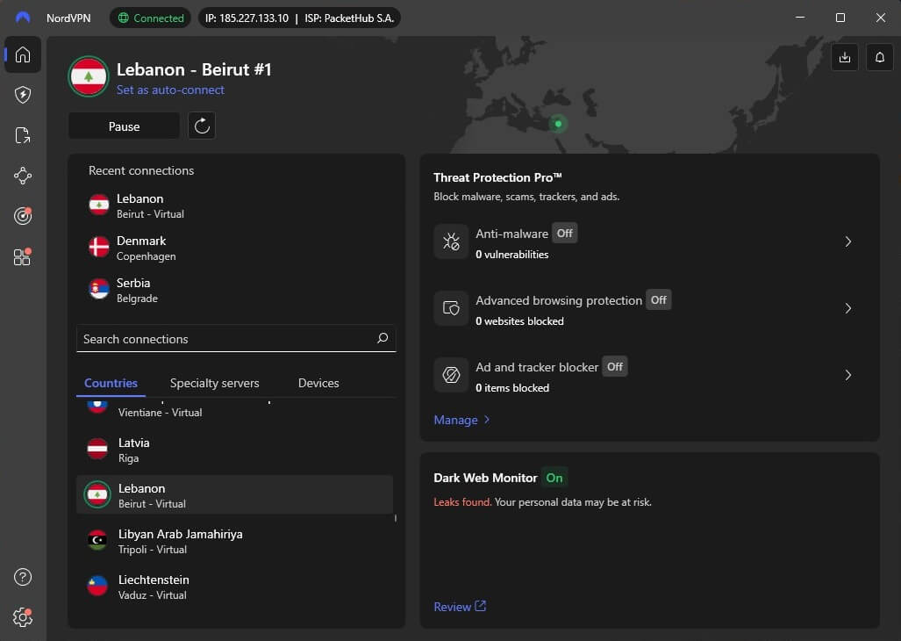Click the downloads icon near the top right
Screen dimensions: 901x641
click(844, 56)
